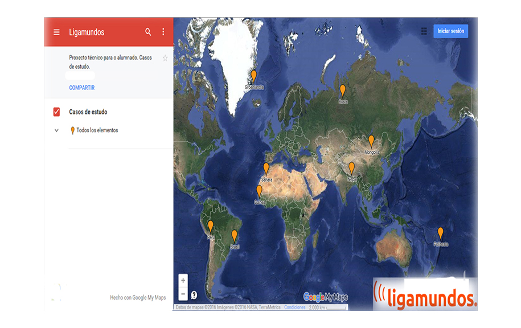The image size is (521, 328).
Task: Click the COMPARTIR link
Action: pos(82,88)
